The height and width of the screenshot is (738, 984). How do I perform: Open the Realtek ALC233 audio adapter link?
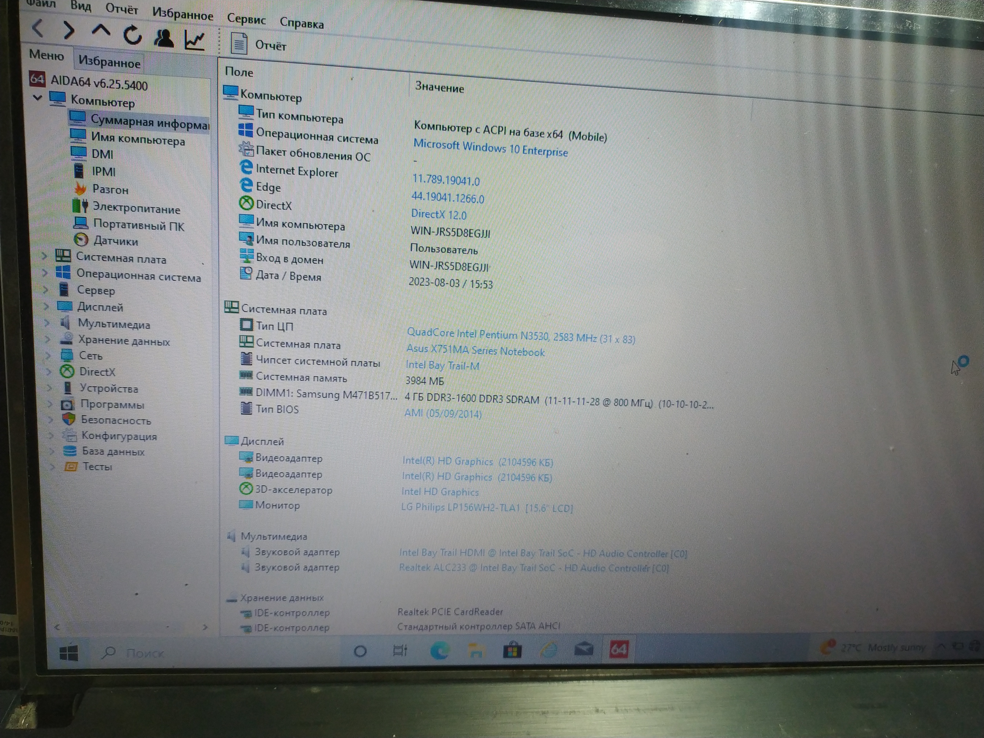(x=534, y=568)
